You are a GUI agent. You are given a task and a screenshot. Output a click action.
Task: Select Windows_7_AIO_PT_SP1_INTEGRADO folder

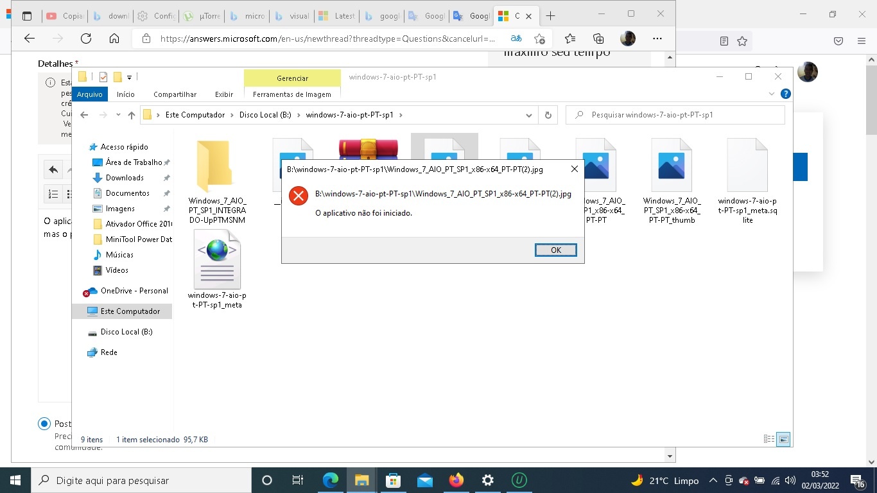point(217,182)
